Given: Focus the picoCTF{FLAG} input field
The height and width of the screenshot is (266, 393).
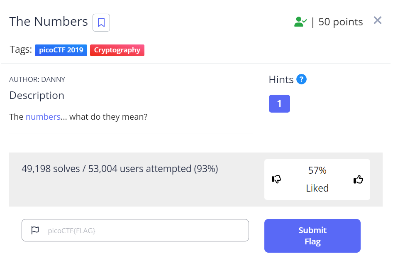Looking at the screenshot, I should point(141,230).
